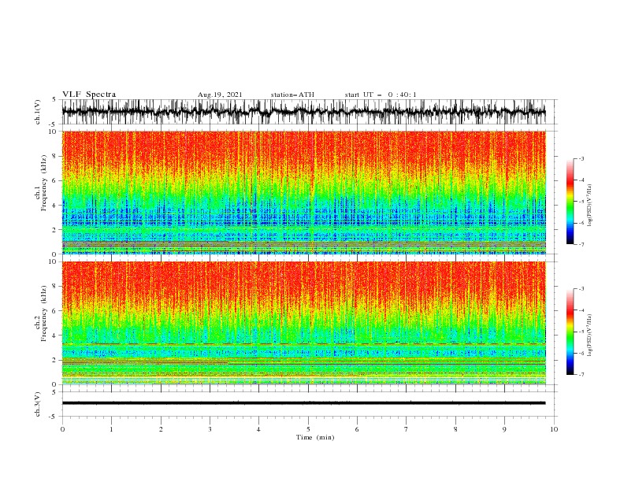Click the ch.1 spectrogram plot
The width and height of the screenshot is (624, 482).
303,192
